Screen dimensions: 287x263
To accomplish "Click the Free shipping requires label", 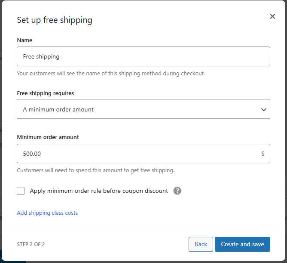I will pyautogui.click(x=46, y=93).
